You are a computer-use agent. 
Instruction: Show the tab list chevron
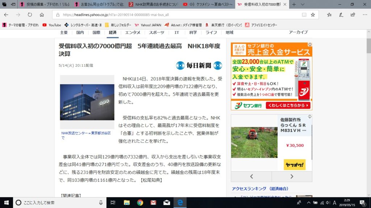303,4
